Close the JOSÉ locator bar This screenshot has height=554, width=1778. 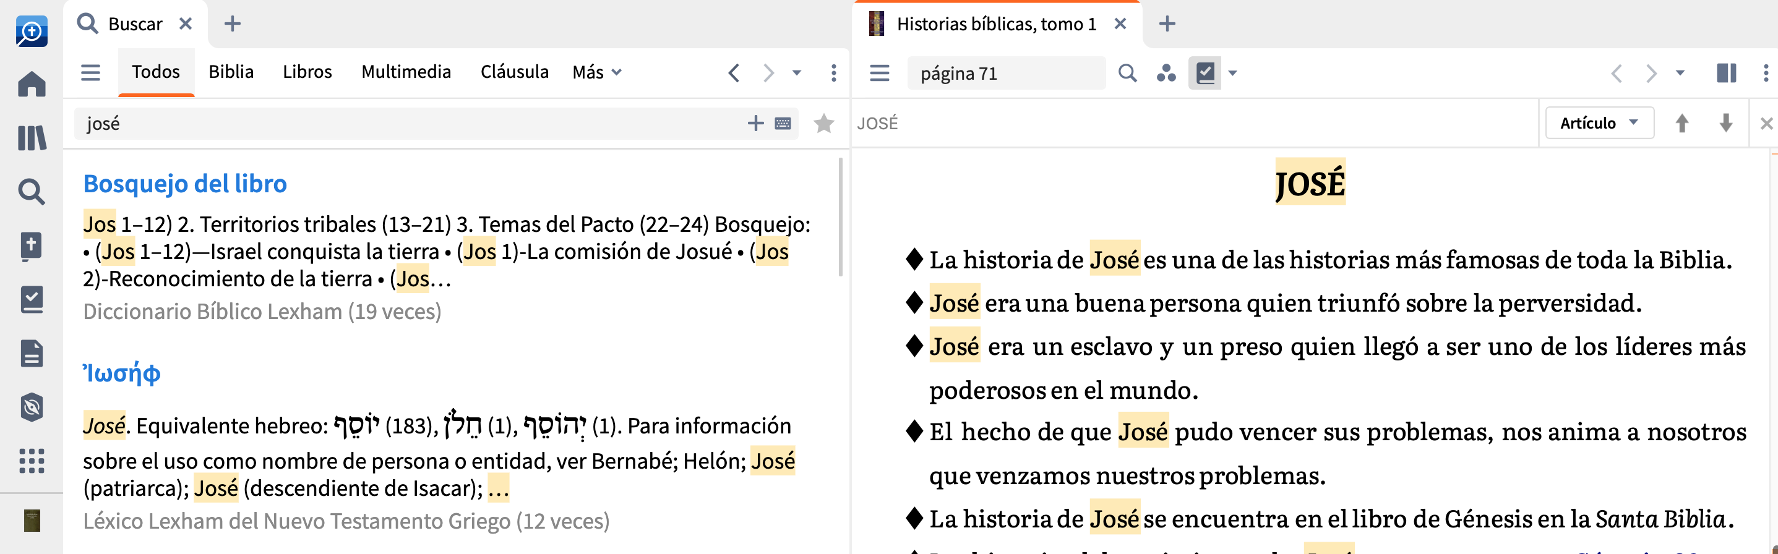1766,124
